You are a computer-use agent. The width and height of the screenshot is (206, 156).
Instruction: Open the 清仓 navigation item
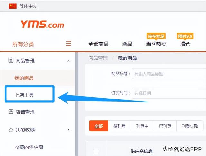pos(185,44)
